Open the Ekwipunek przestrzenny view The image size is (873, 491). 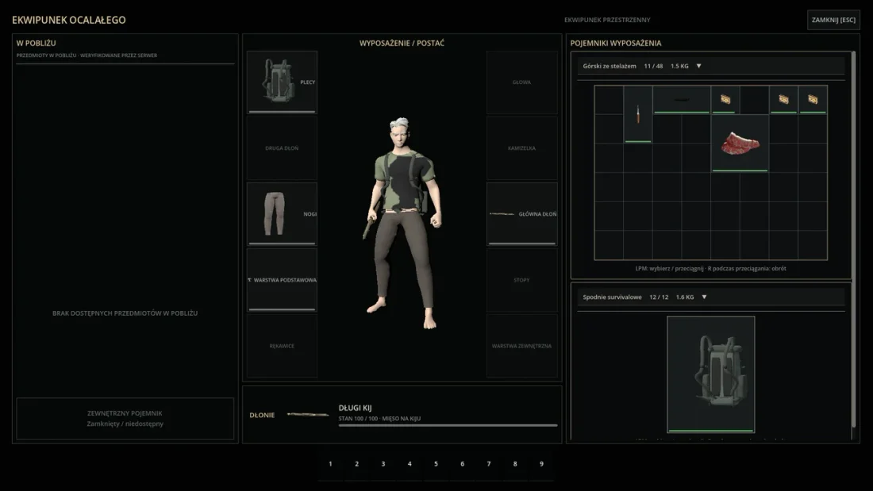click(x=607, y=20)
